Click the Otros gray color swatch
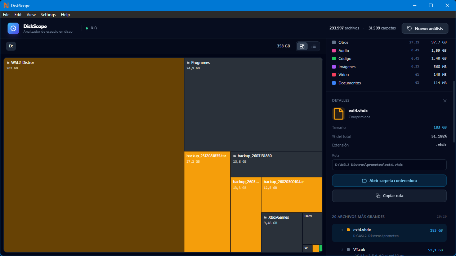Image resolution: width=456 pixels, height=256 pixels. (334, 42)
